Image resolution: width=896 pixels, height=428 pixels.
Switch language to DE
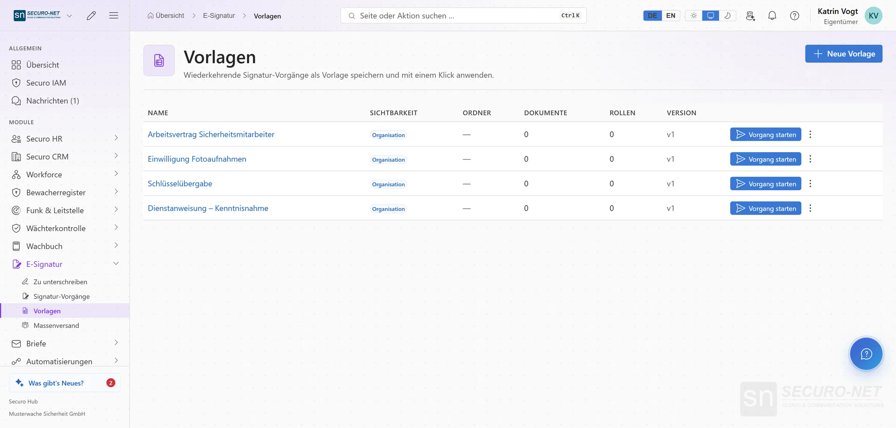tap(652, 15)
